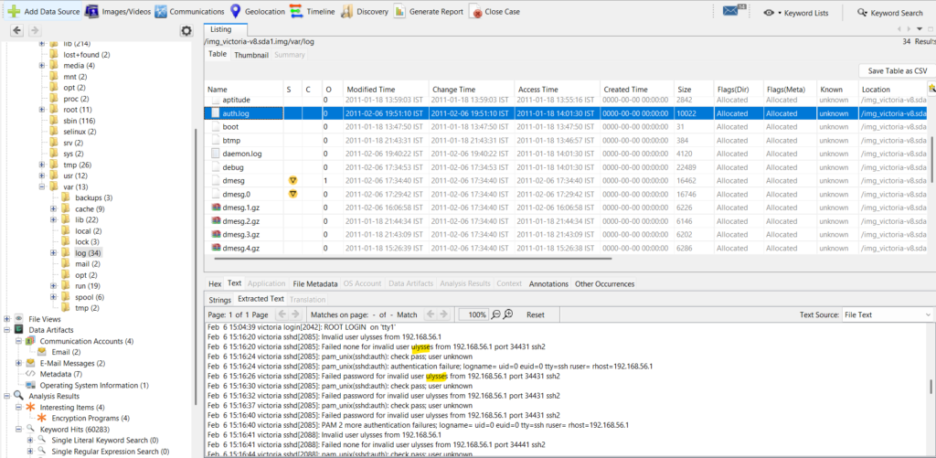Click the zoom out magnifier icon
936x458 pixels.
tap(495, 314)
